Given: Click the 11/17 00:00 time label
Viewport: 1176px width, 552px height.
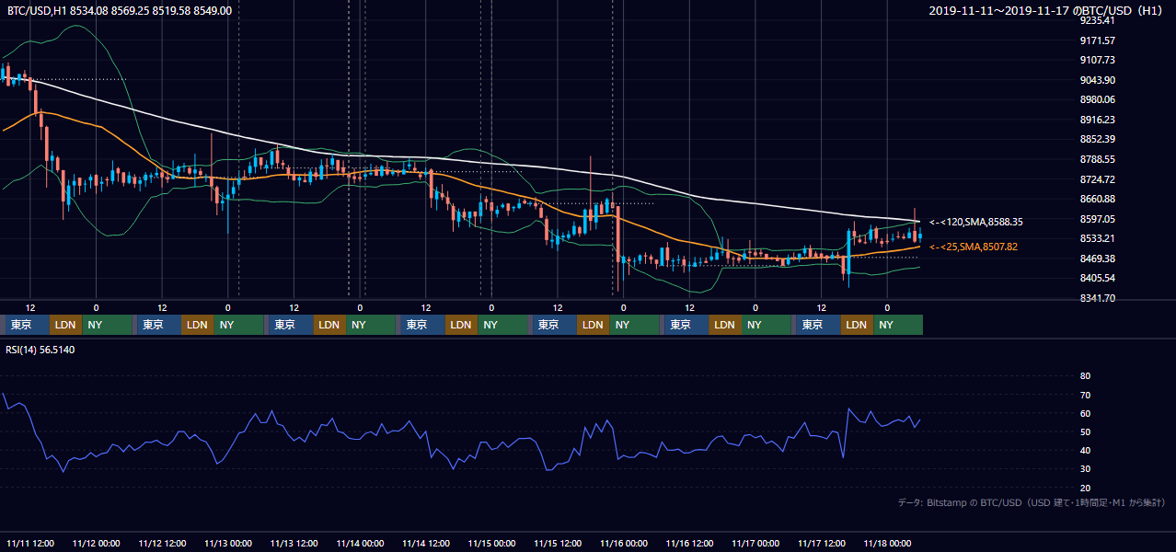Looking at the screenshot, I should (x=755, y=543).
